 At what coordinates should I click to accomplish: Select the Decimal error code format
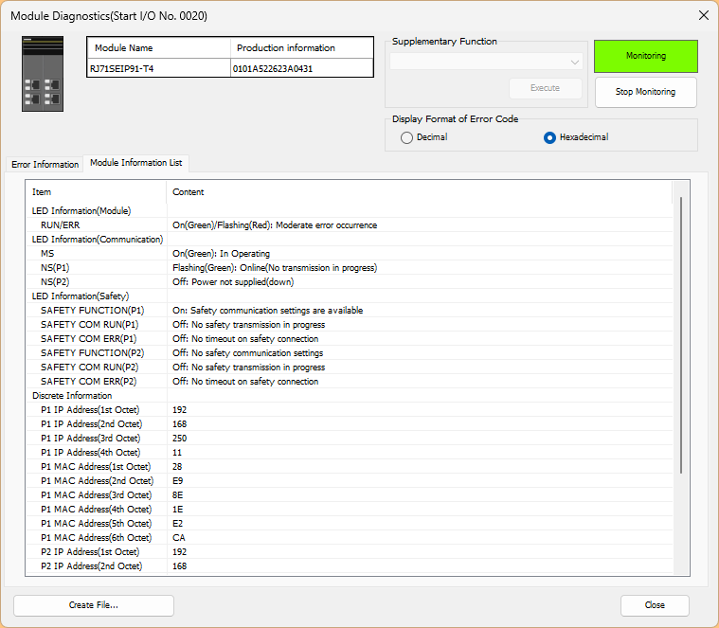[407, 137]
